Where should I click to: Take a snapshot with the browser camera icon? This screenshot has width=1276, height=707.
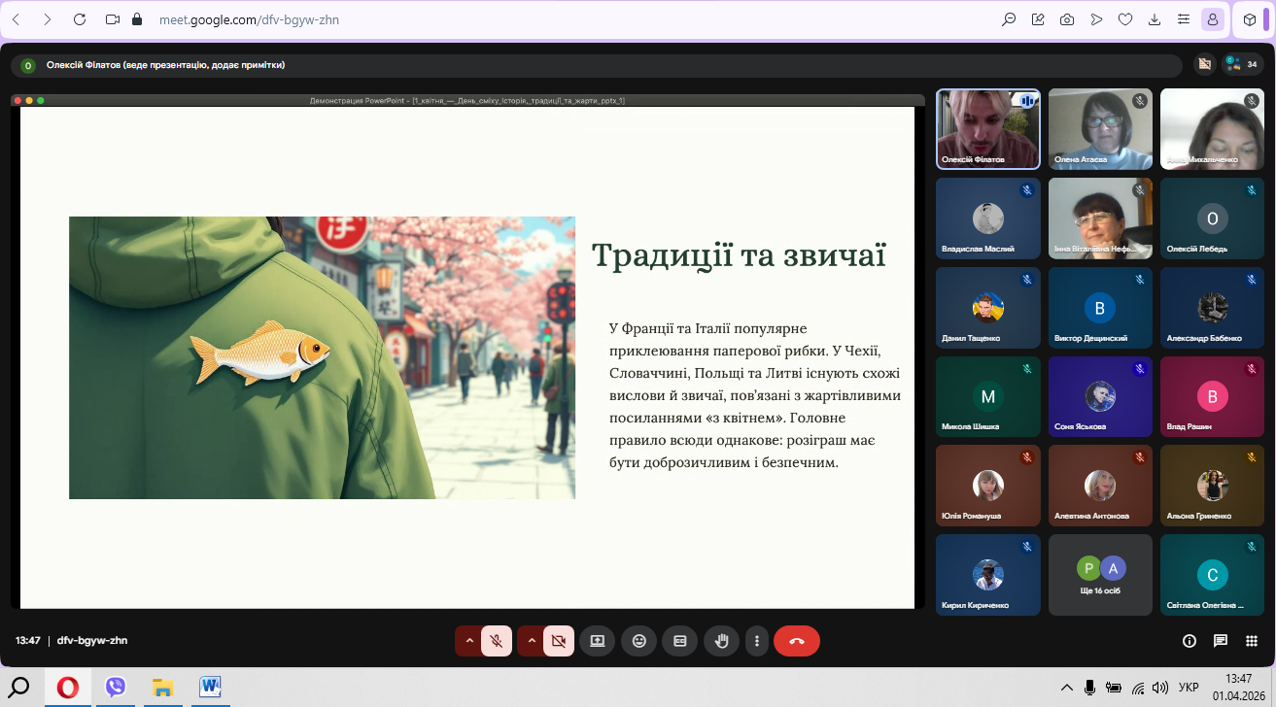(1067, 19)
